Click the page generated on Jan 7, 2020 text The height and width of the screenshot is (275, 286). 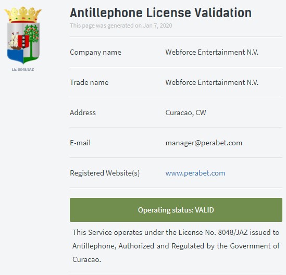pos(121,26)
